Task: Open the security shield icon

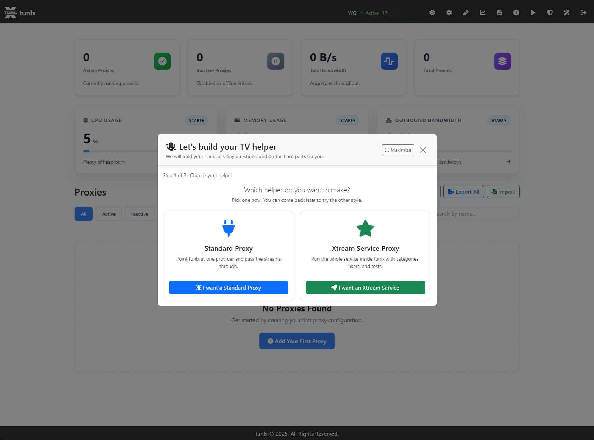Action: click(550, 12)
